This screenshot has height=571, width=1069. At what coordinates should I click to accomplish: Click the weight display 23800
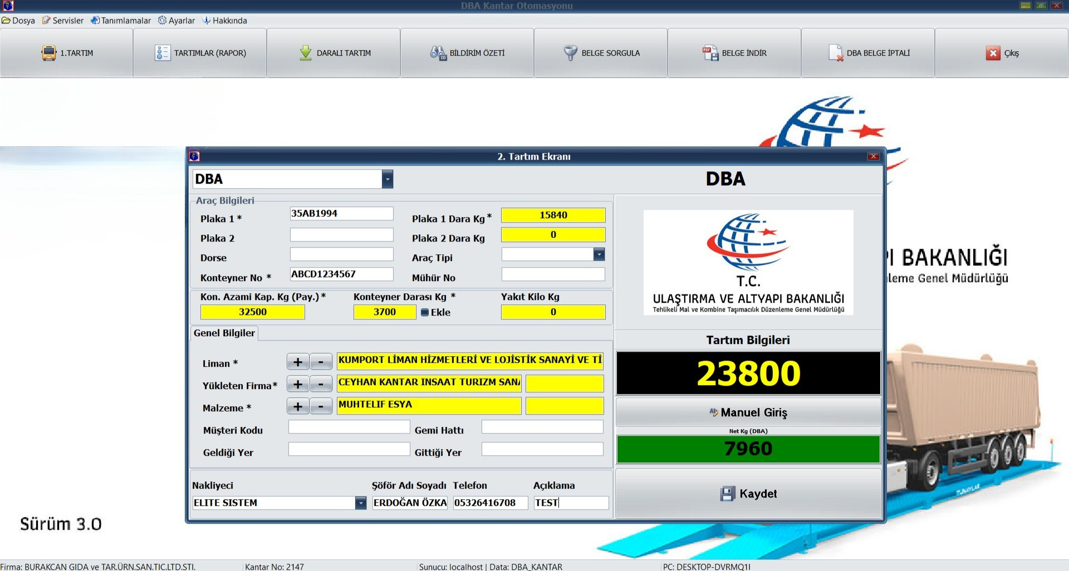(x=748, y=373)
